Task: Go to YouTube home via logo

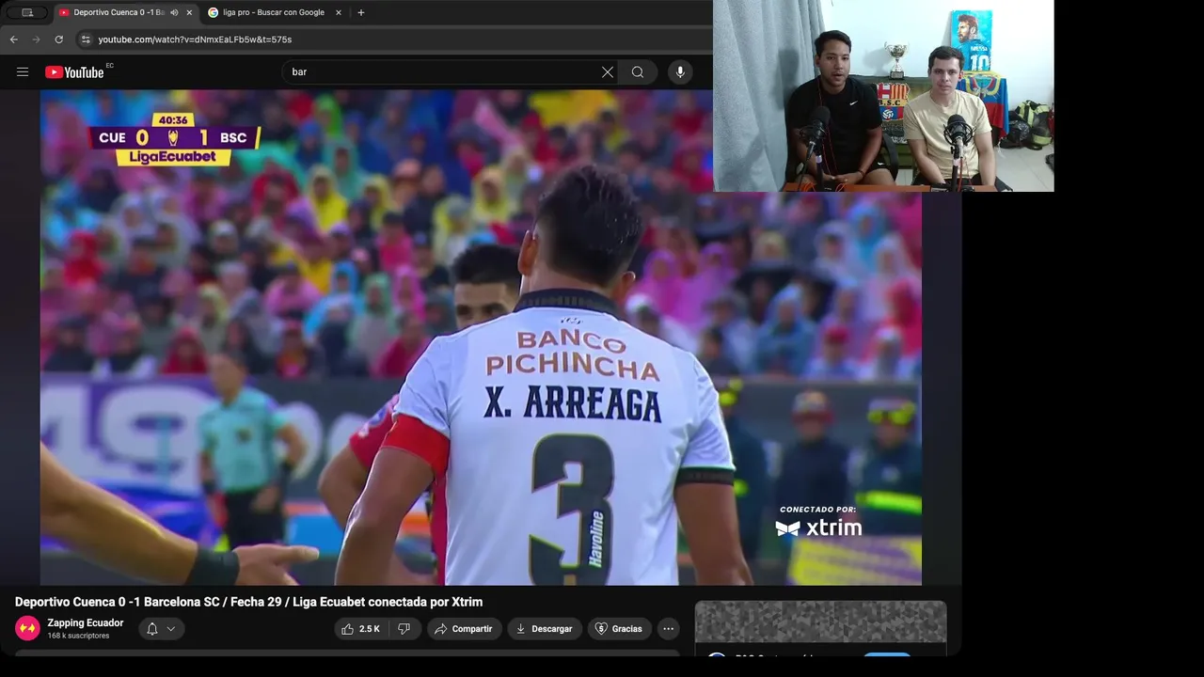Action: [x=75, y=72]
